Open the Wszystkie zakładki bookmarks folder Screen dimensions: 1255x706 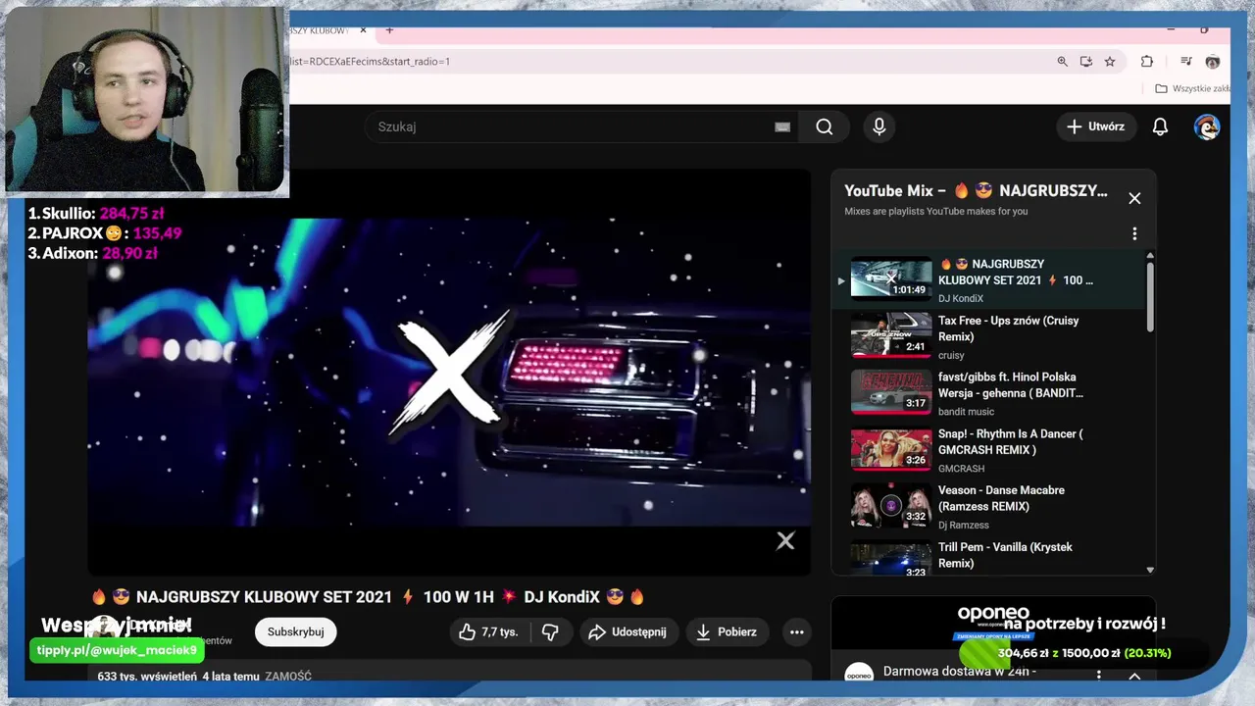(x=1192, y=88)
